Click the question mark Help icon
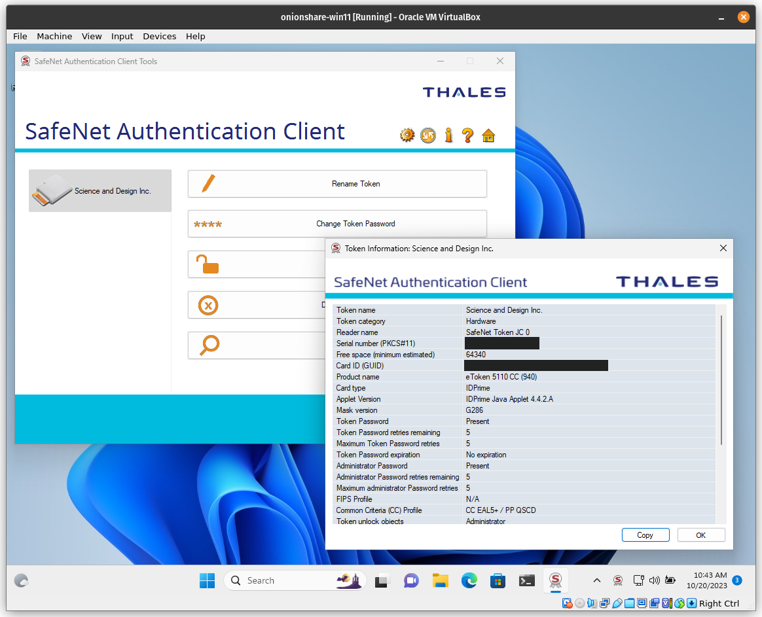This screenshot has width=762, height=617. [467, 135]
